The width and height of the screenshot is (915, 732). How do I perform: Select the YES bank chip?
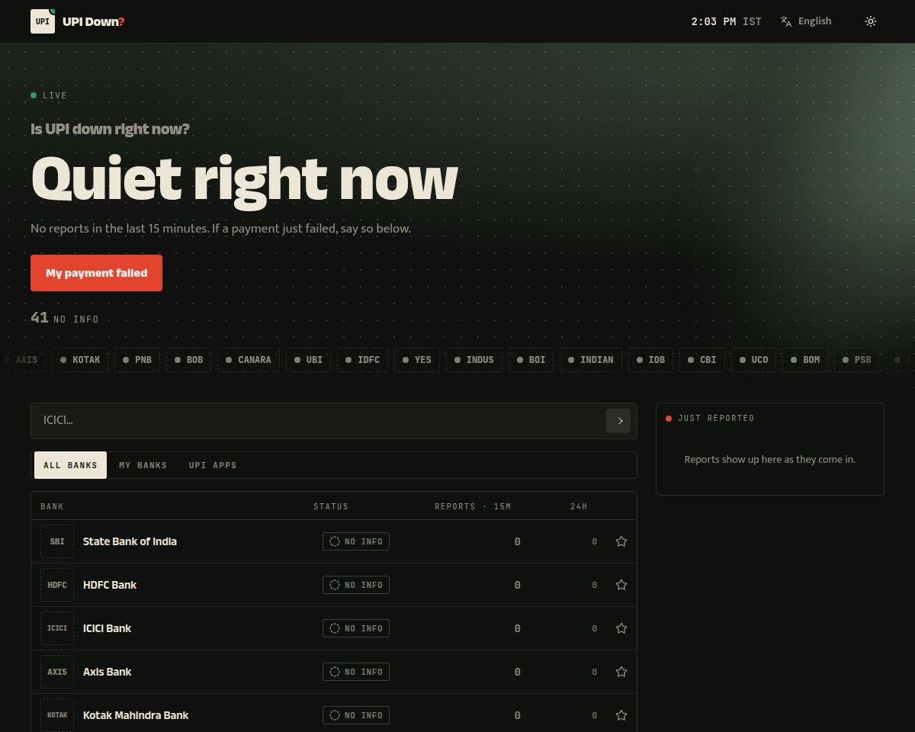point(416,360)
